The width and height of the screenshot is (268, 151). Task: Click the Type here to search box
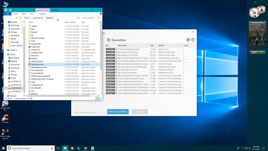tap(31, 148)
